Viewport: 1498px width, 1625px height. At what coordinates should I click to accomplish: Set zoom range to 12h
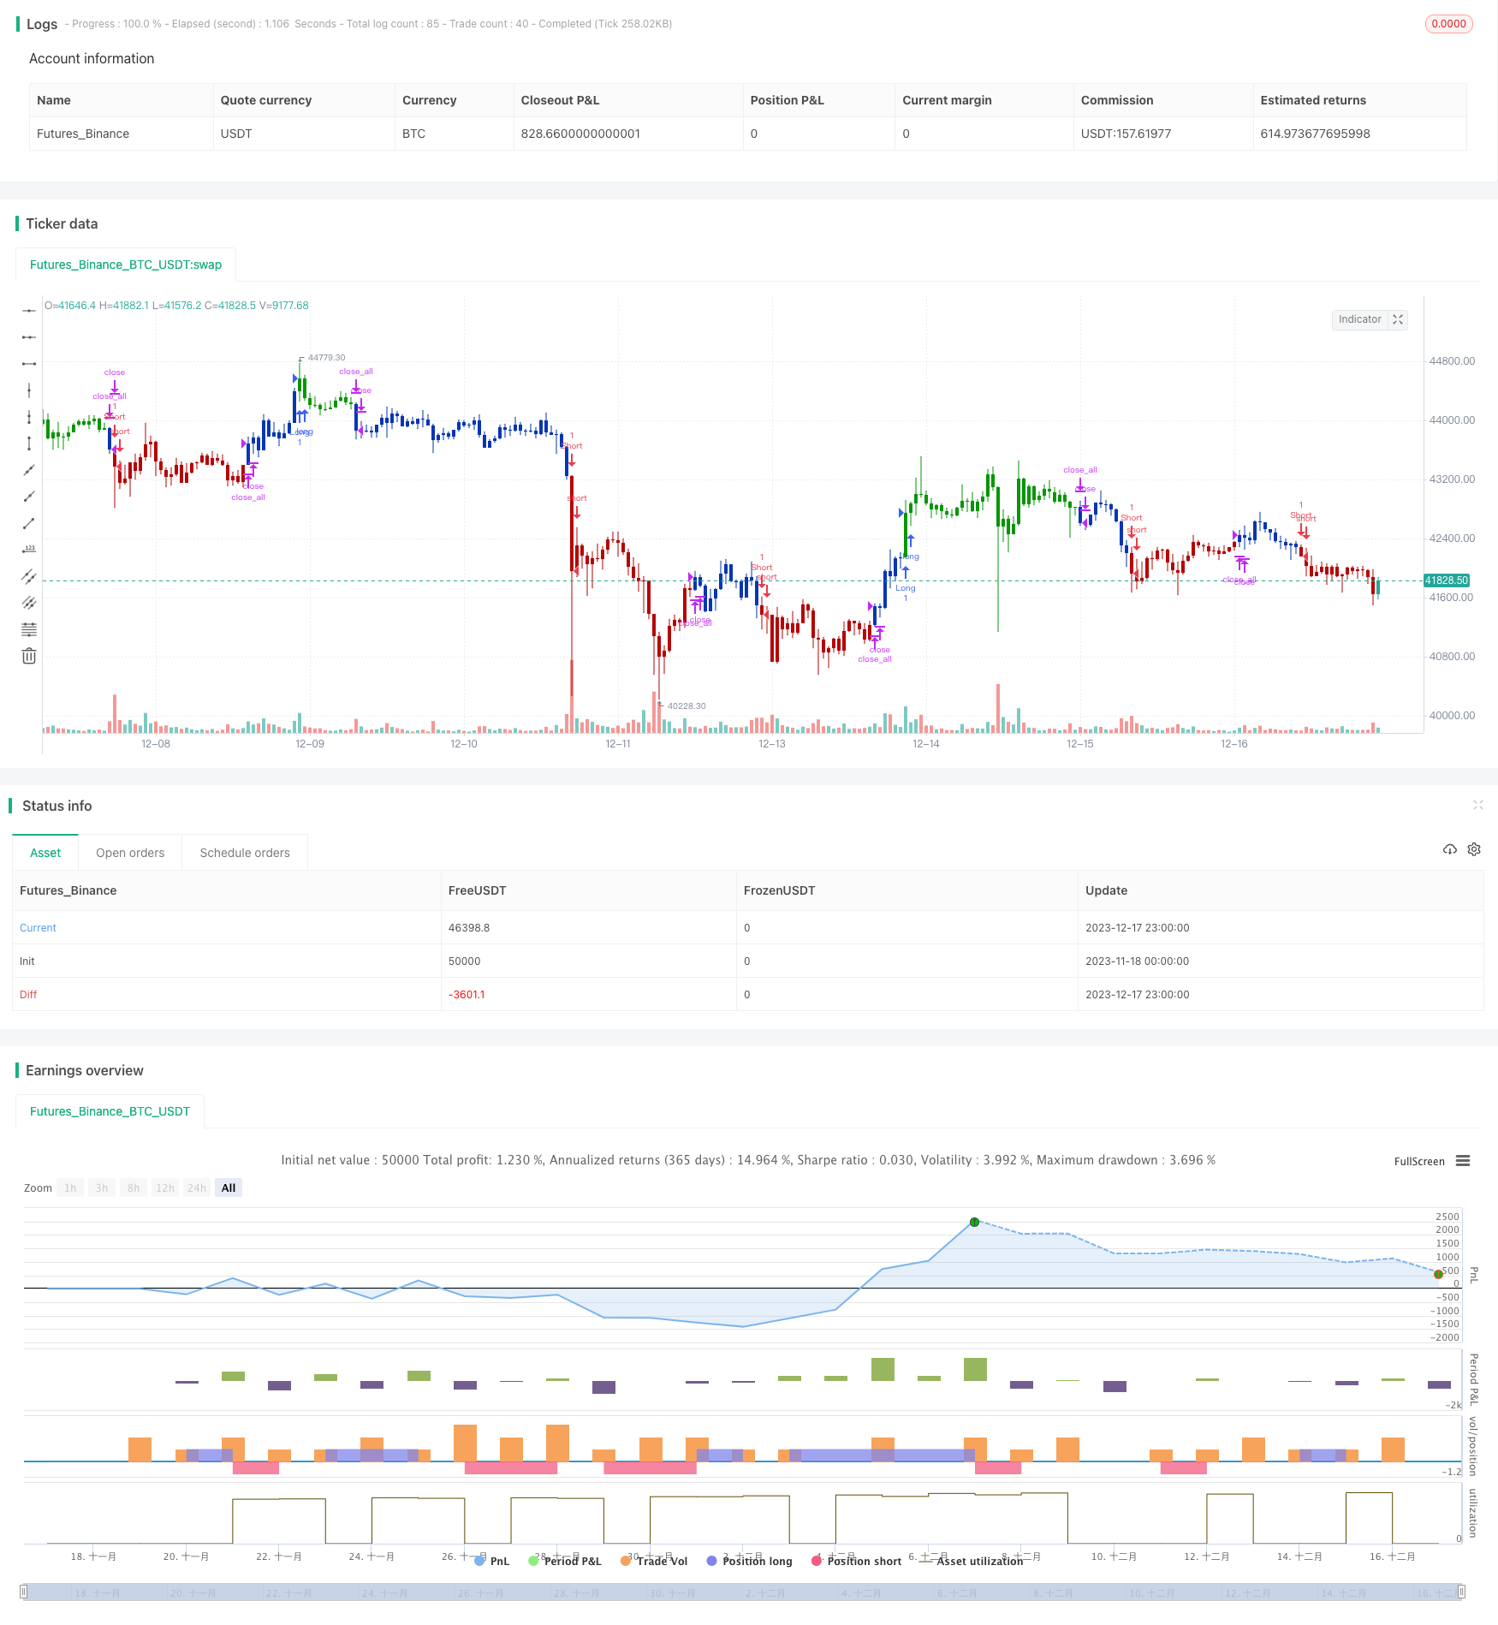click(165, 1187)
